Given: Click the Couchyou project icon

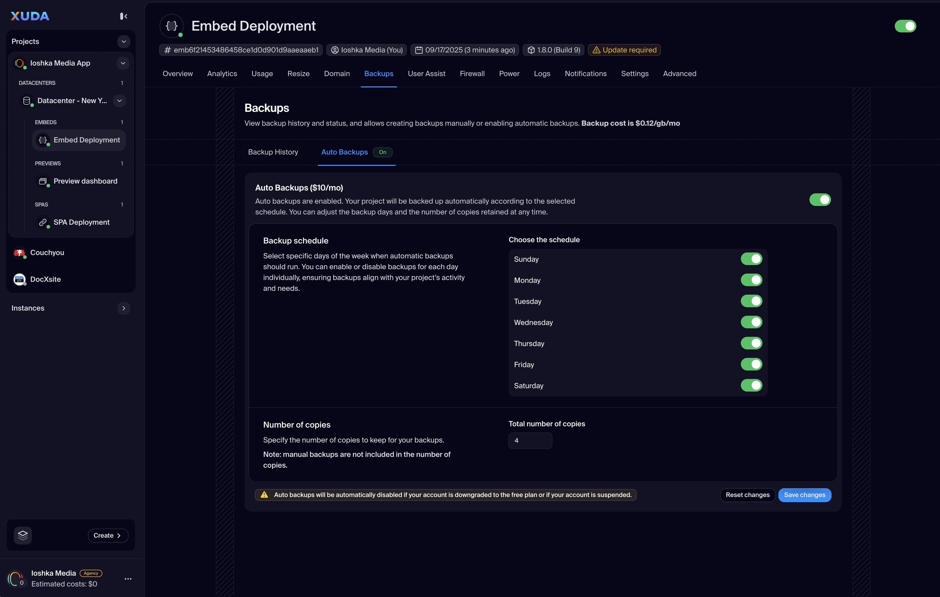Looking at the screenshot, I should 20,253.
